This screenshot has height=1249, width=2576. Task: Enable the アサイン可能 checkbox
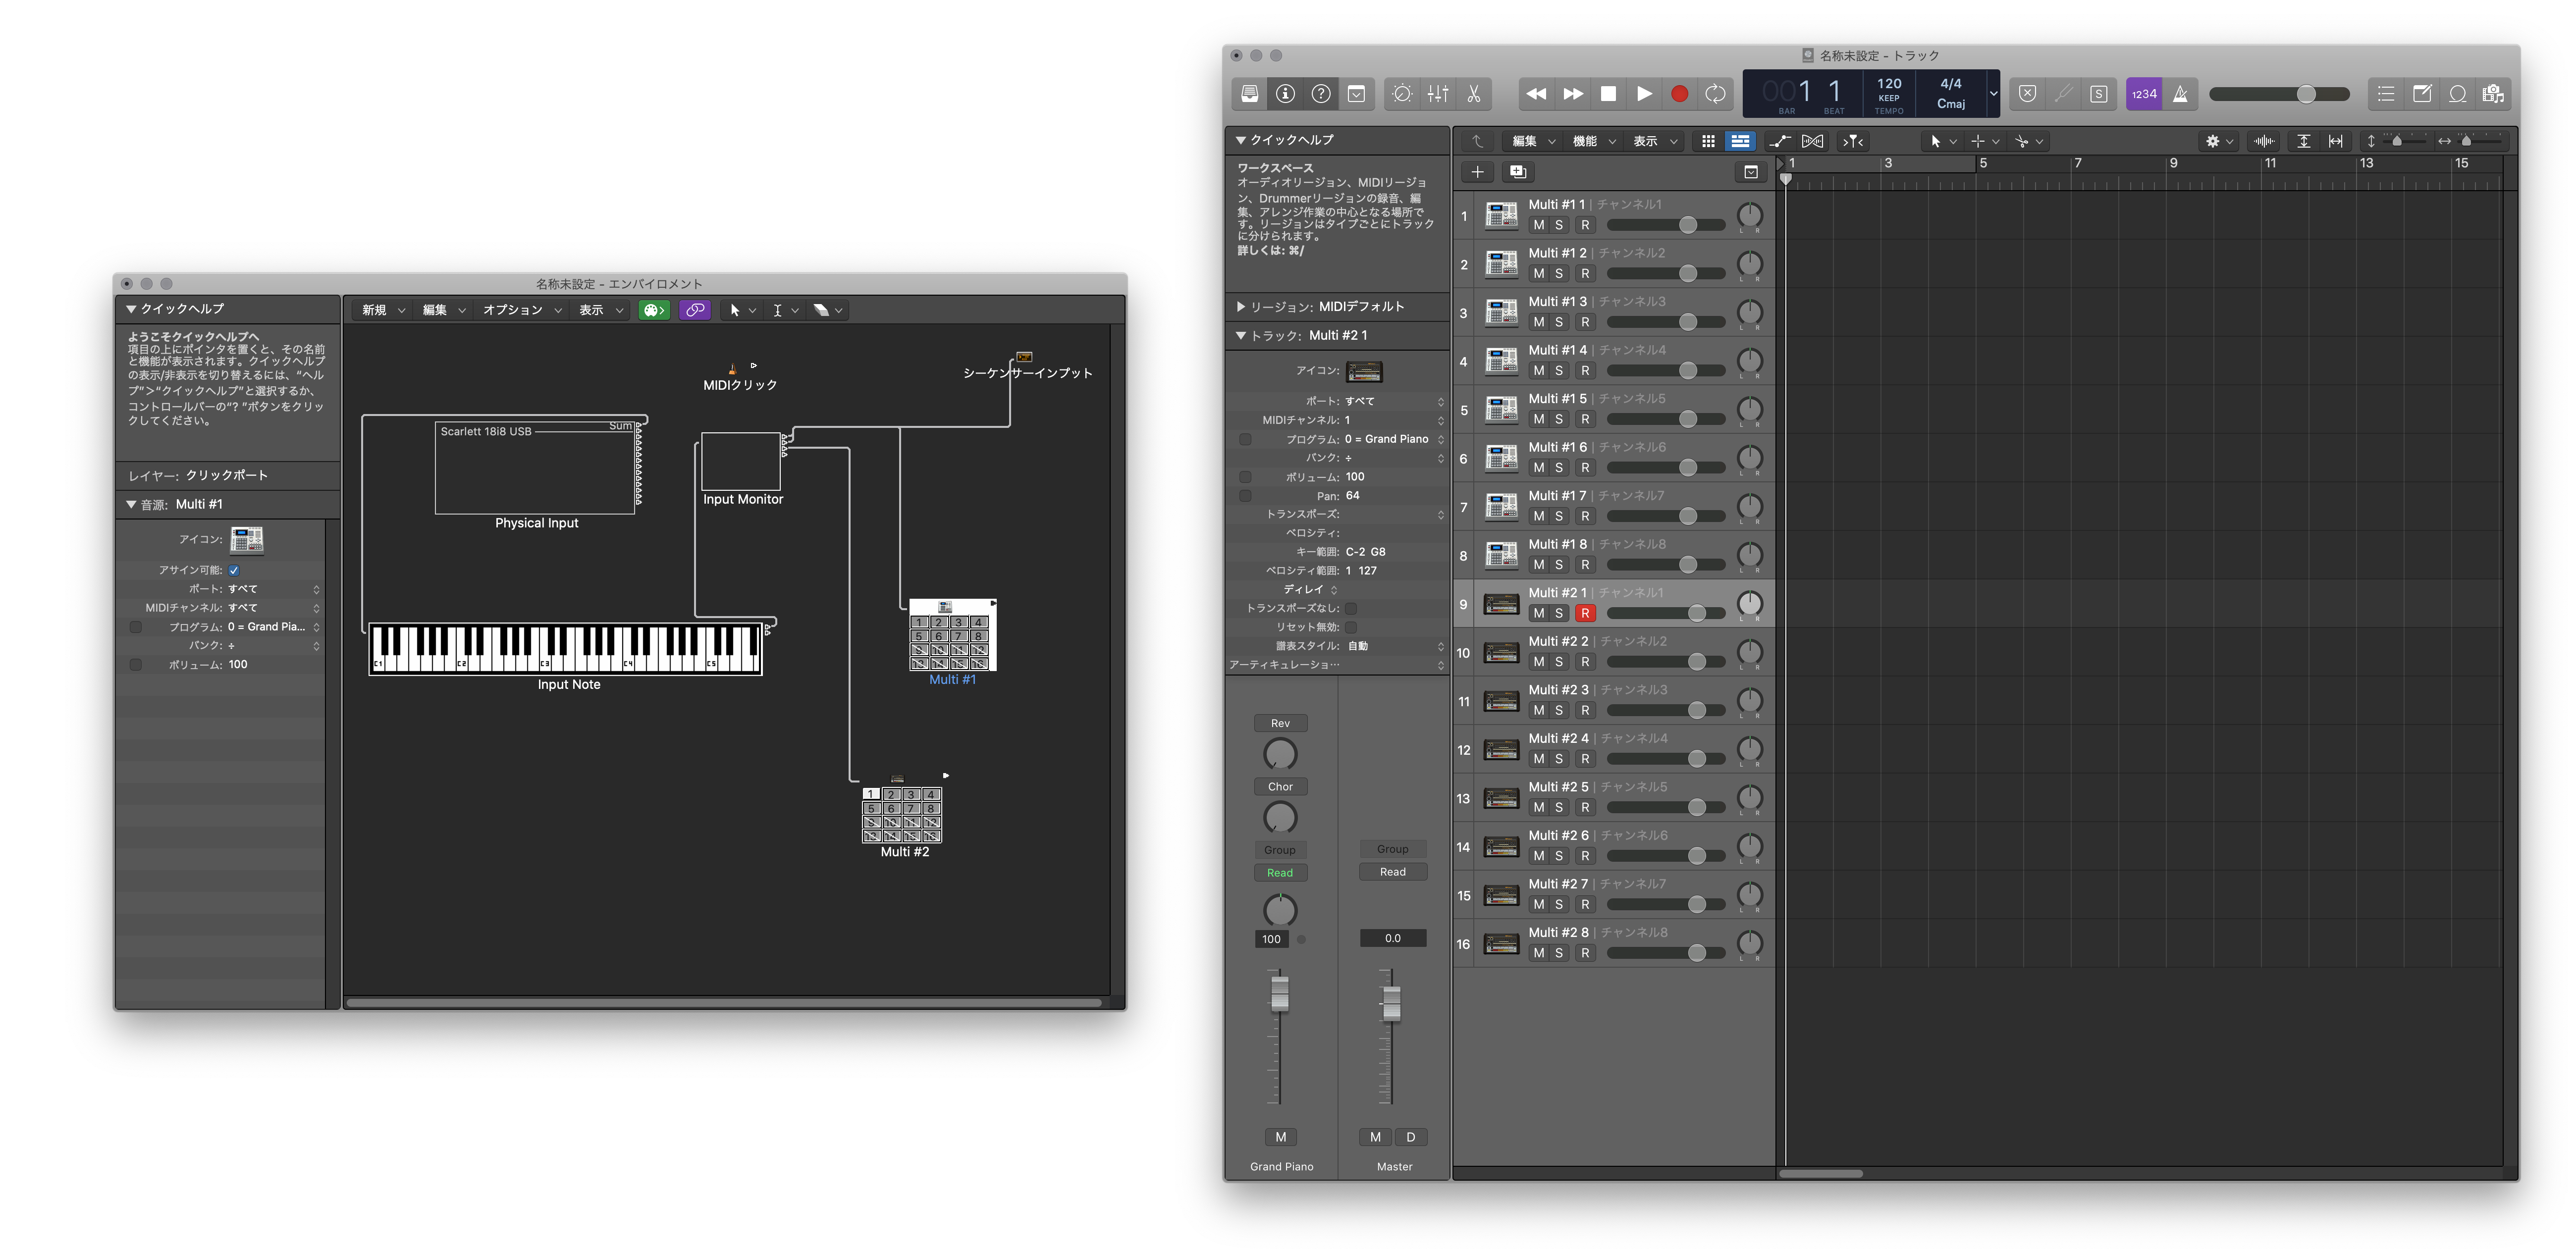[x=234, y=570]
